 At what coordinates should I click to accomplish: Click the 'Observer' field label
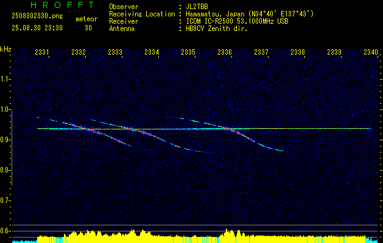click(x=124, y=7)
